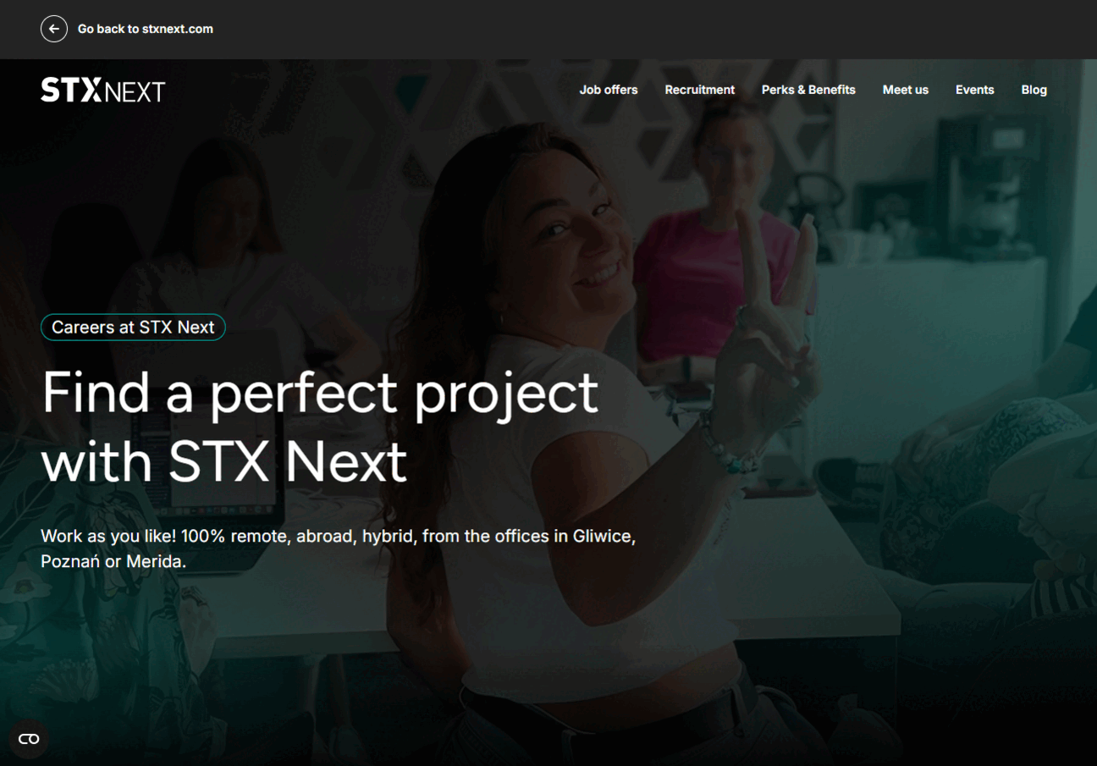Open the Job offers page
This screenshot has height=766, width=1097.
[609, 90]
